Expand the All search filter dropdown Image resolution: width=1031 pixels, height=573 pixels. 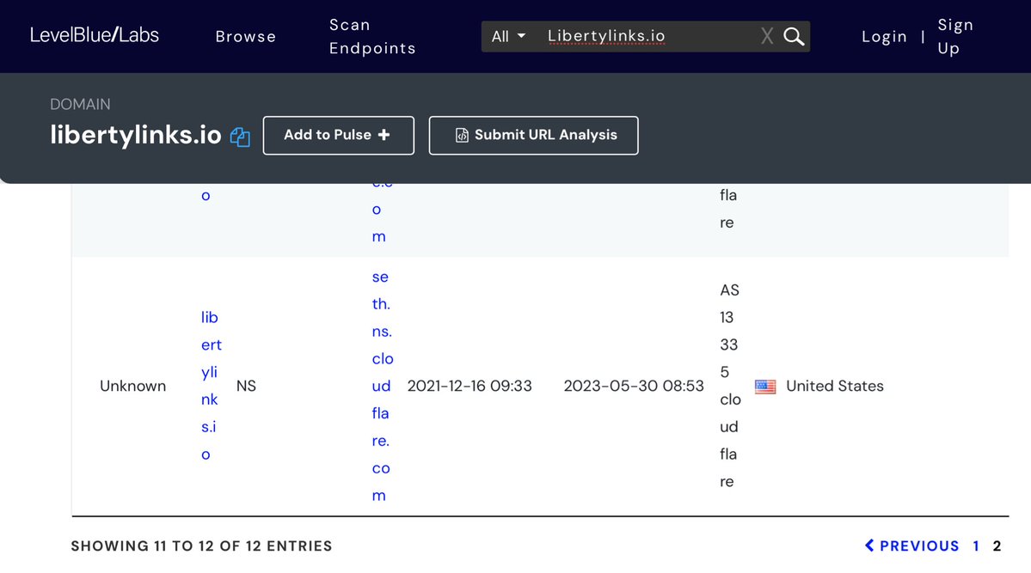508,36
